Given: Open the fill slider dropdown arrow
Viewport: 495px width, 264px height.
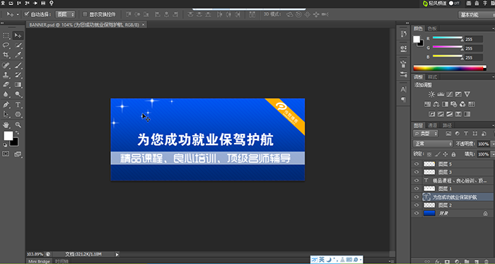Looking at the screenshot, I should (x=493, y=154).
